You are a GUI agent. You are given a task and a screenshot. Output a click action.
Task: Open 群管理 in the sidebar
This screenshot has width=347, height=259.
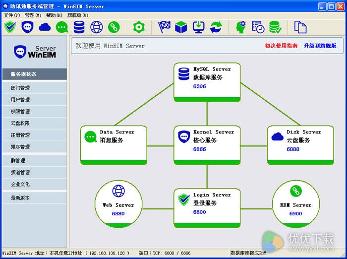click(x=35, y=160)
